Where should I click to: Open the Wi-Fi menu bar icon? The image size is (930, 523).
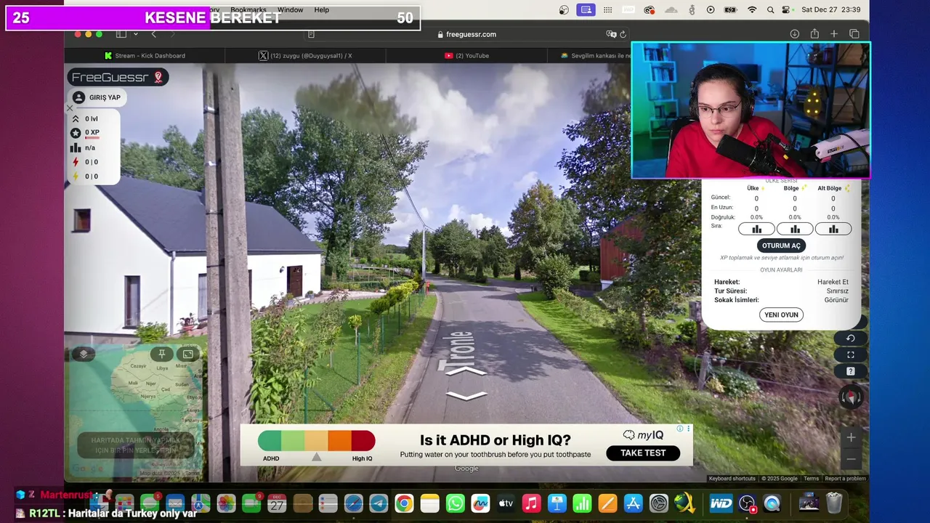tap(752, 9)
